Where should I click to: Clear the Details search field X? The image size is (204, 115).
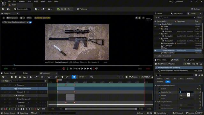coord(156,75)
